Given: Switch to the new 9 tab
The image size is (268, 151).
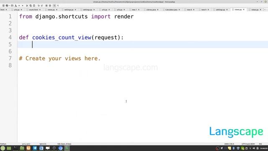Looking at the screenshot, I should coord(204,10).
